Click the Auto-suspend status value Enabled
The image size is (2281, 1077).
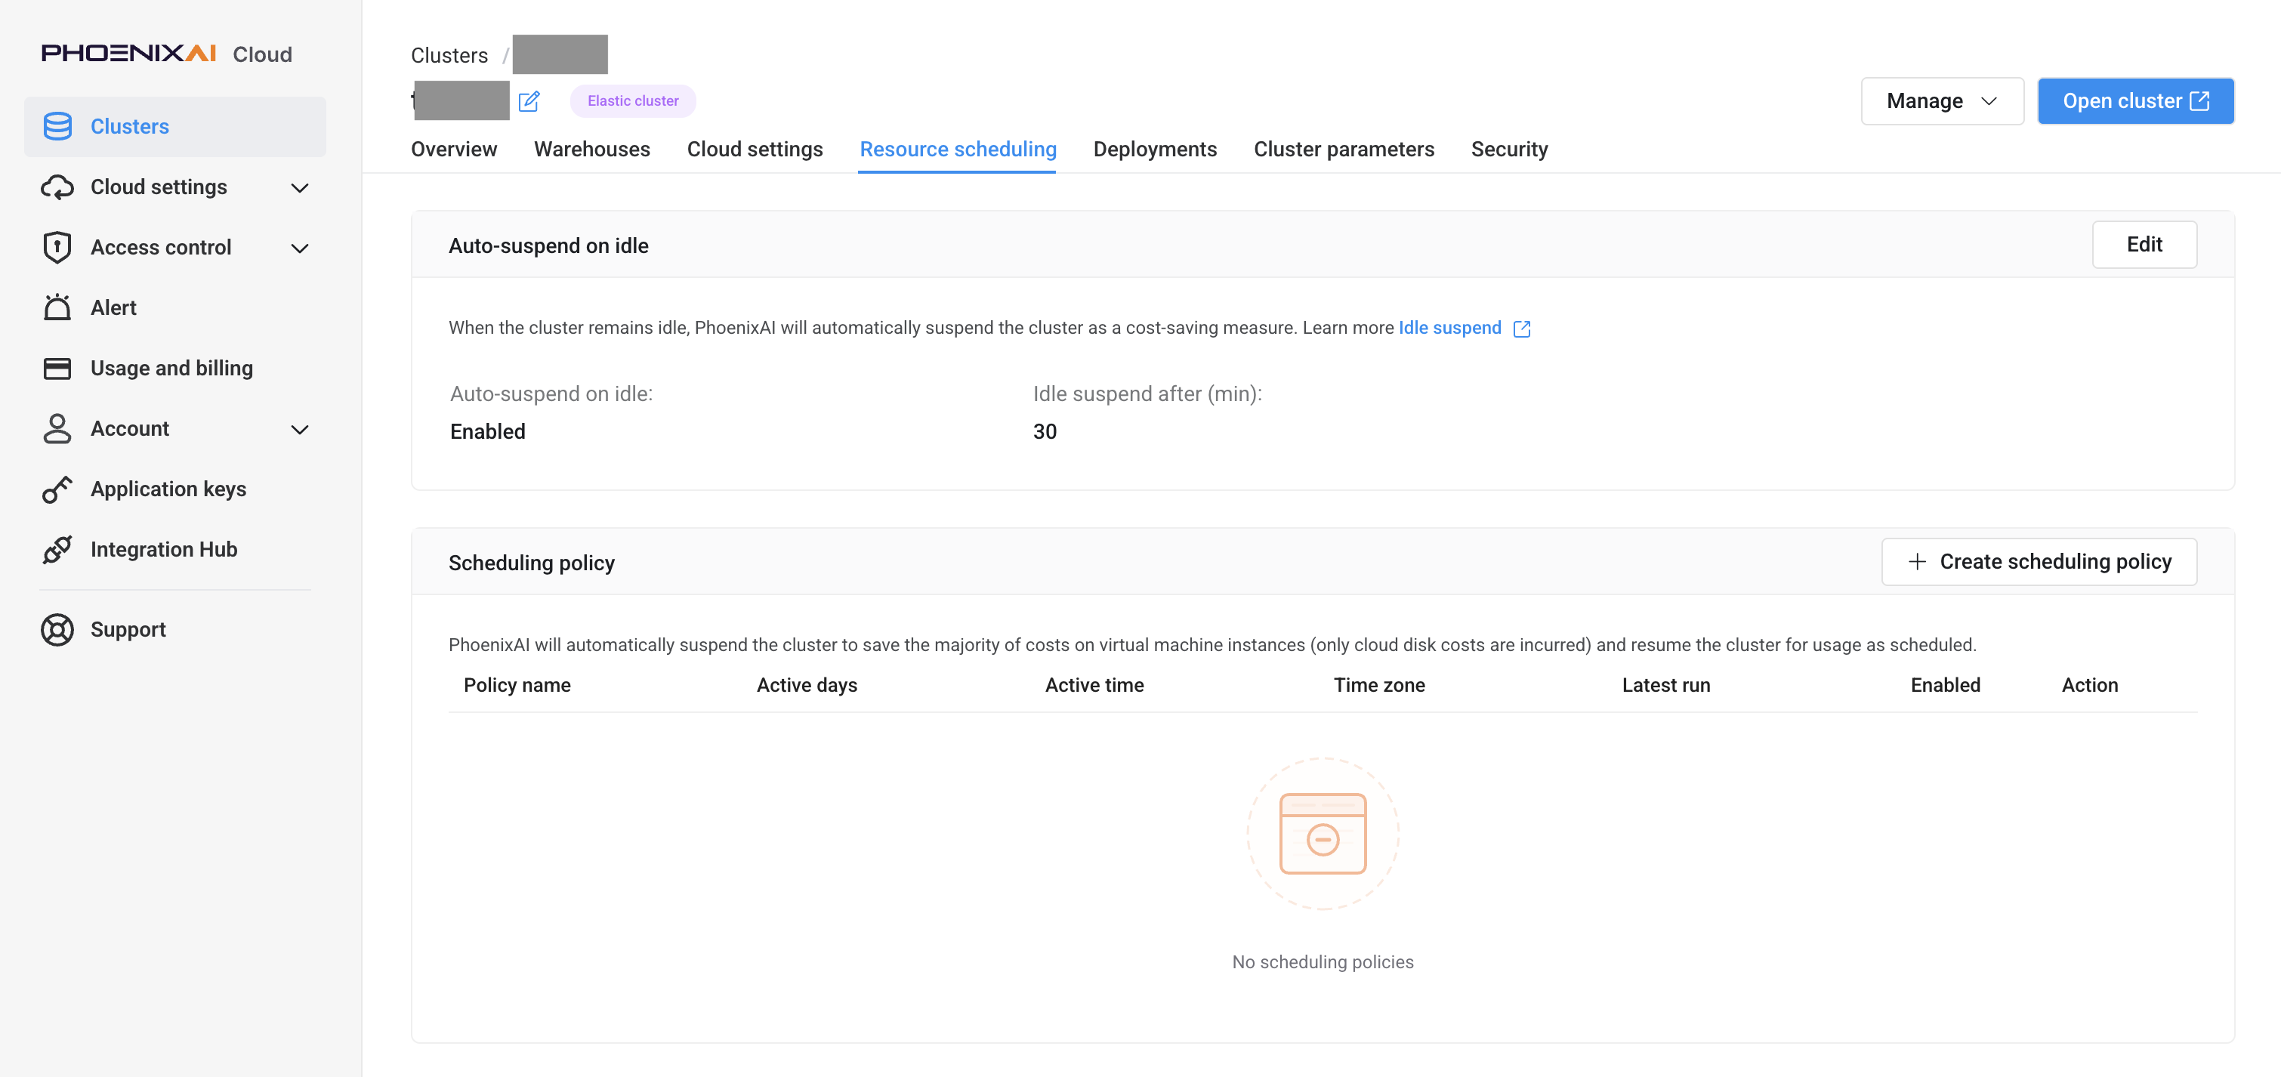[488, 431]
